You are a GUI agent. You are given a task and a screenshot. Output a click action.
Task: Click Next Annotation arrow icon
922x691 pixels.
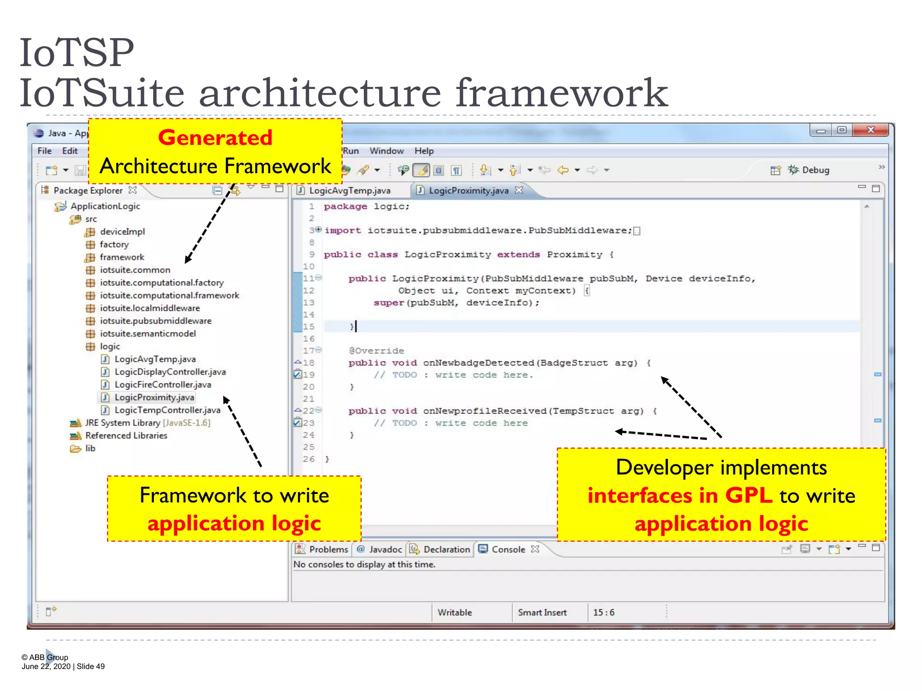[x=485, y=170]
